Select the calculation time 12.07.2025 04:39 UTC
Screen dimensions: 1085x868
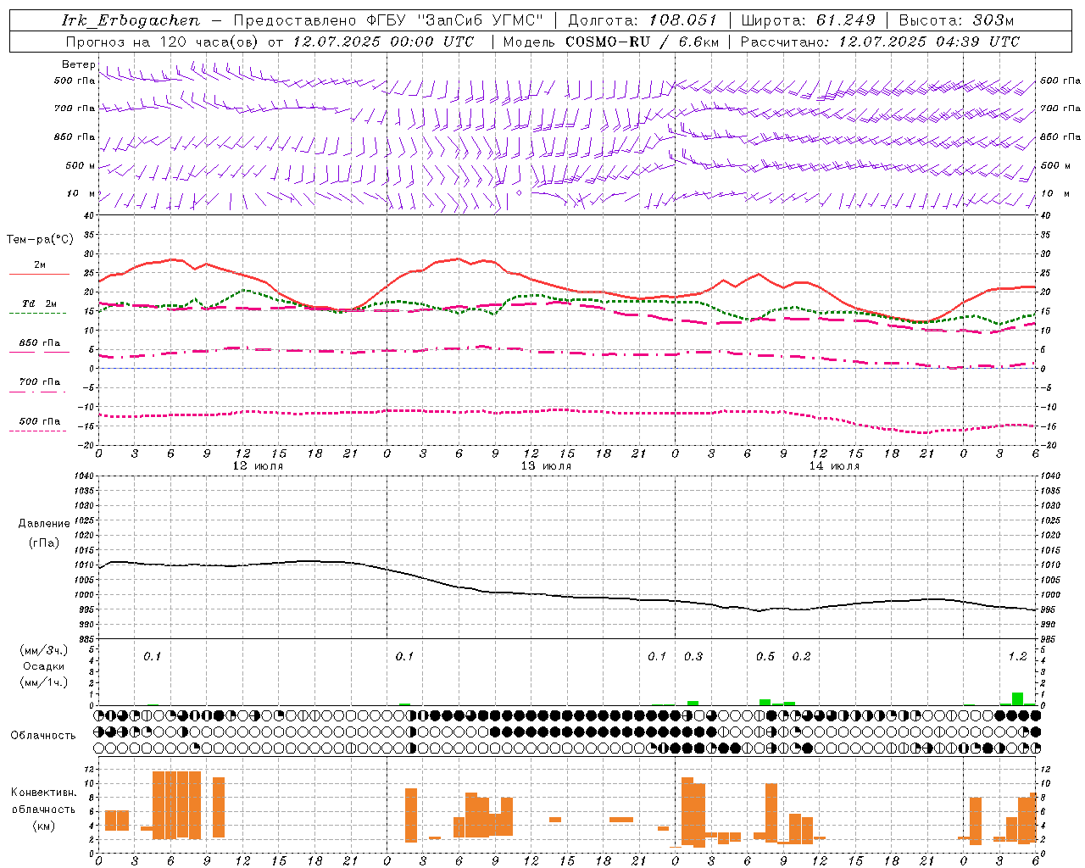(929, 42)
